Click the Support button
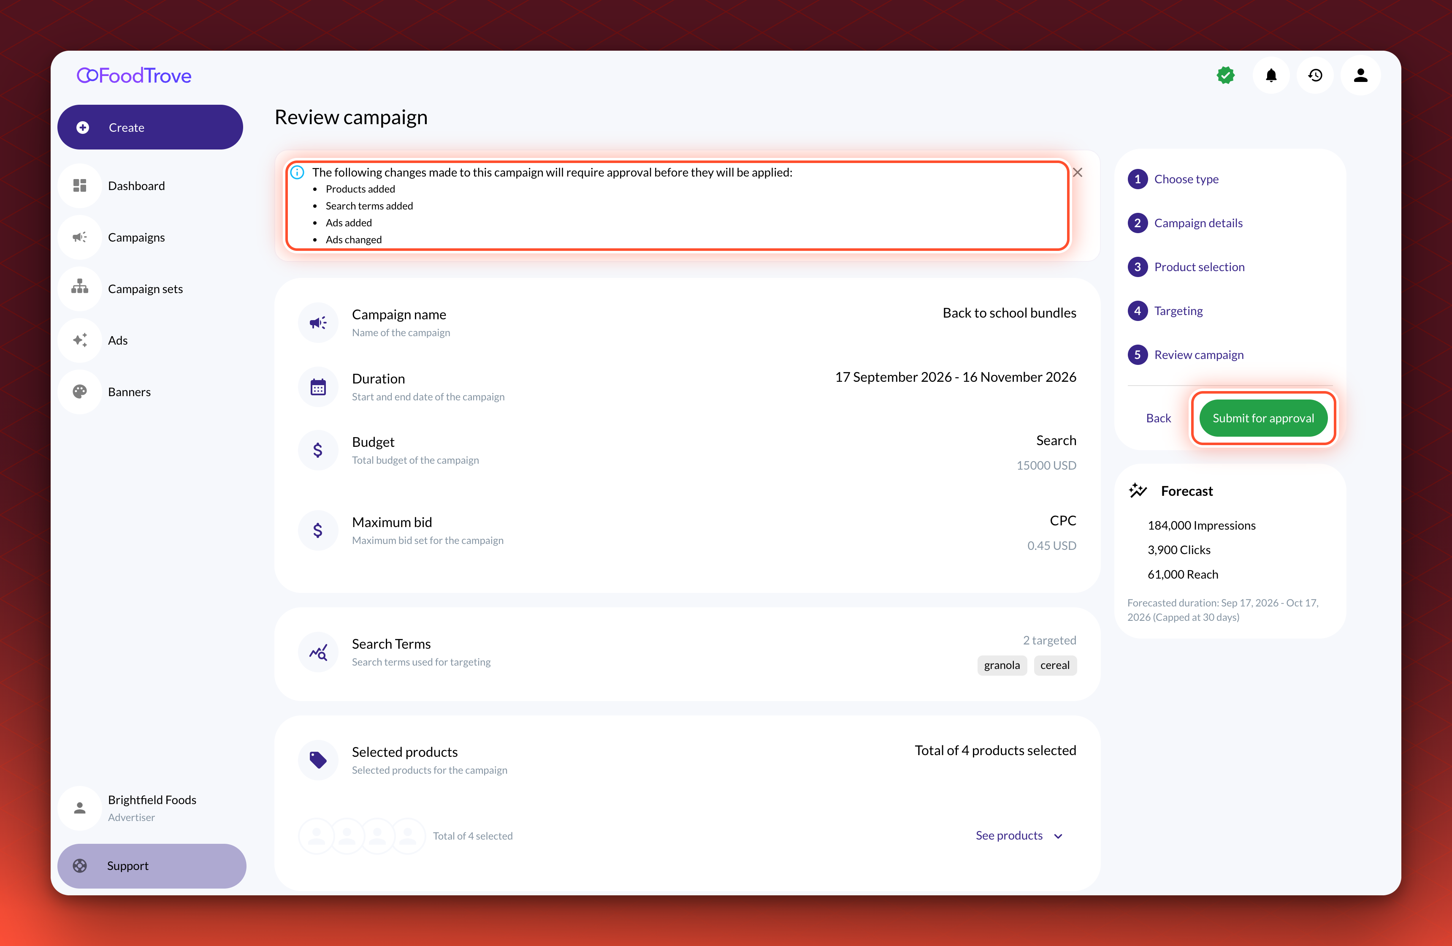Image resolution: width=1452 pixels, height=946 pixels. click(x=151, y=866)
